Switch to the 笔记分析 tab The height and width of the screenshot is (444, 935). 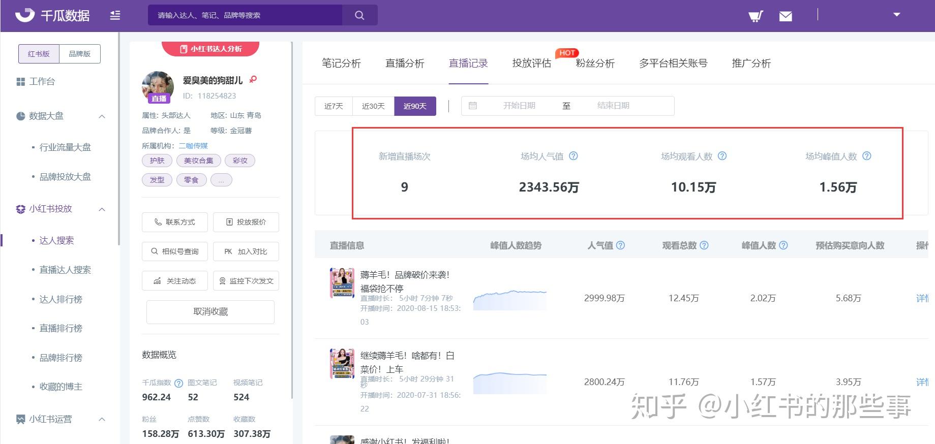coord(341,63)
